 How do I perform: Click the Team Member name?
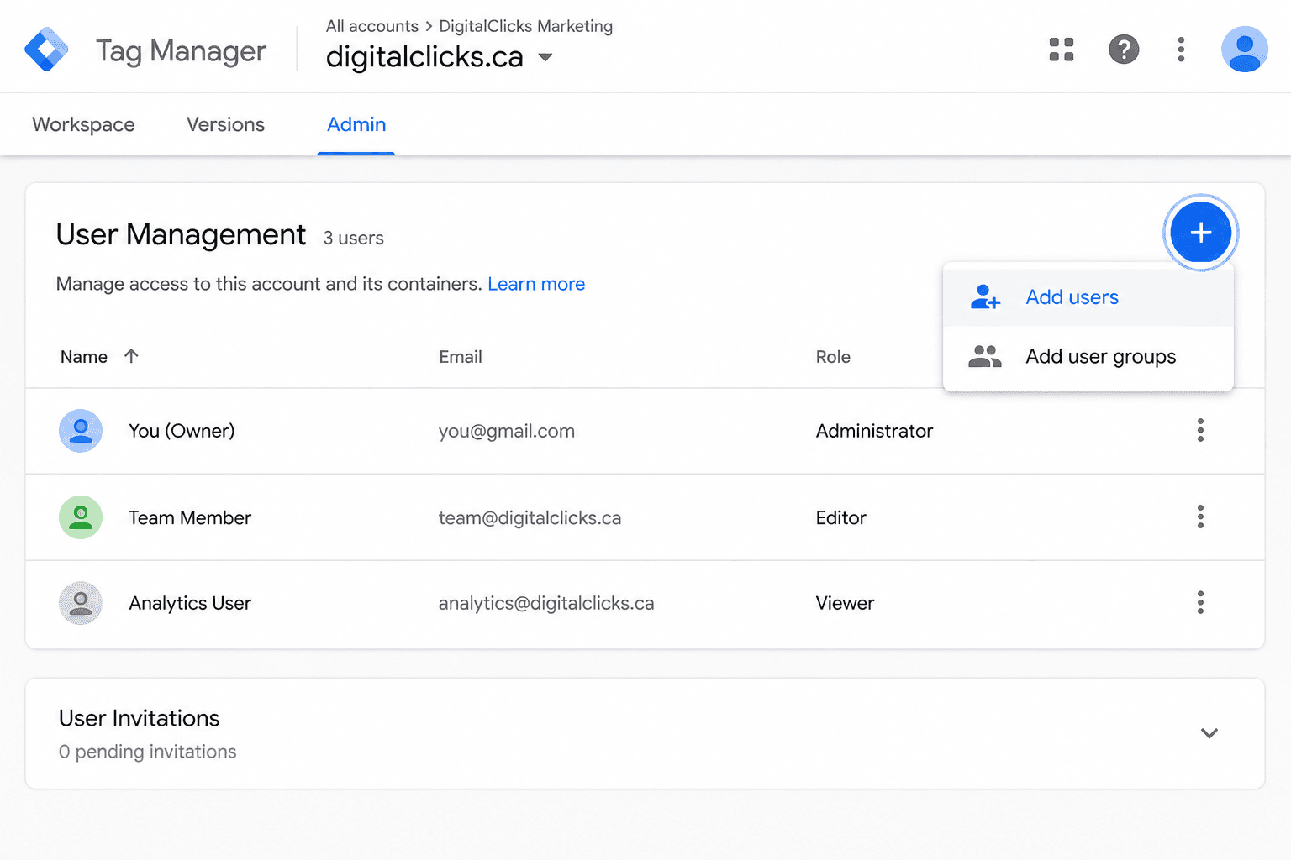click(190, 517)
